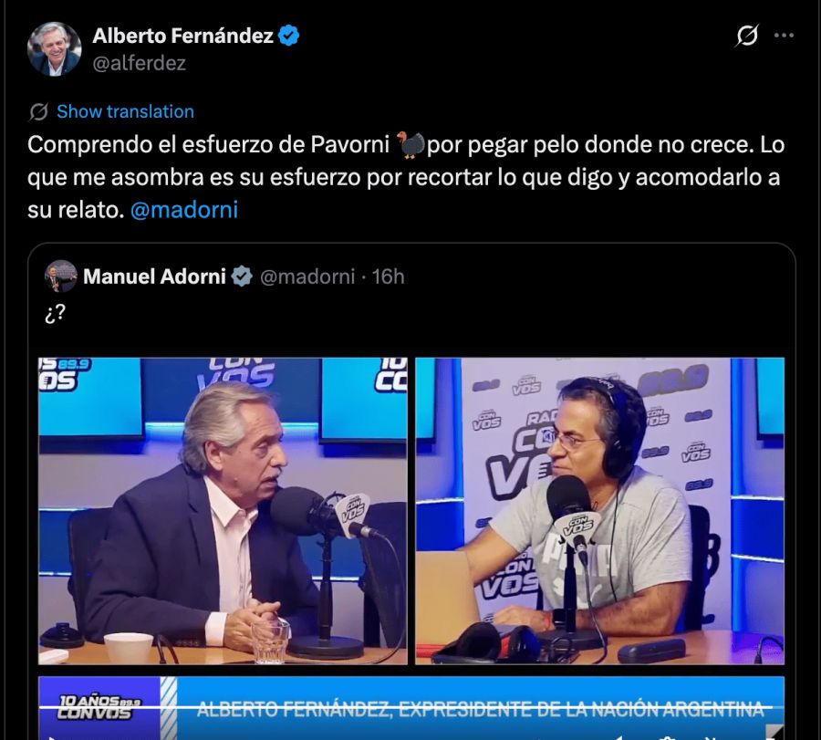821x740 pixels.
Task: Click the 10 Años Con Vos logo in banner
Action: 99,707
